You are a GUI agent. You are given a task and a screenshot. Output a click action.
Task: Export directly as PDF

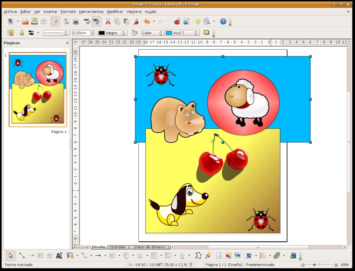(x=66, y=21)
